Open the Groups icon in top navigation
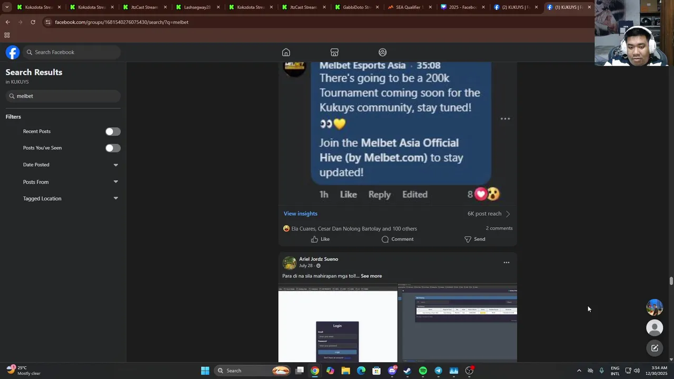The width and height of the screenshot is (674, 379). tap(383, 52)
